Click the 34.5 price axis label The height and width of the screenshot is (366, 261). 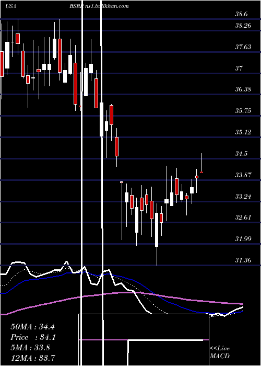click(241, 154)
